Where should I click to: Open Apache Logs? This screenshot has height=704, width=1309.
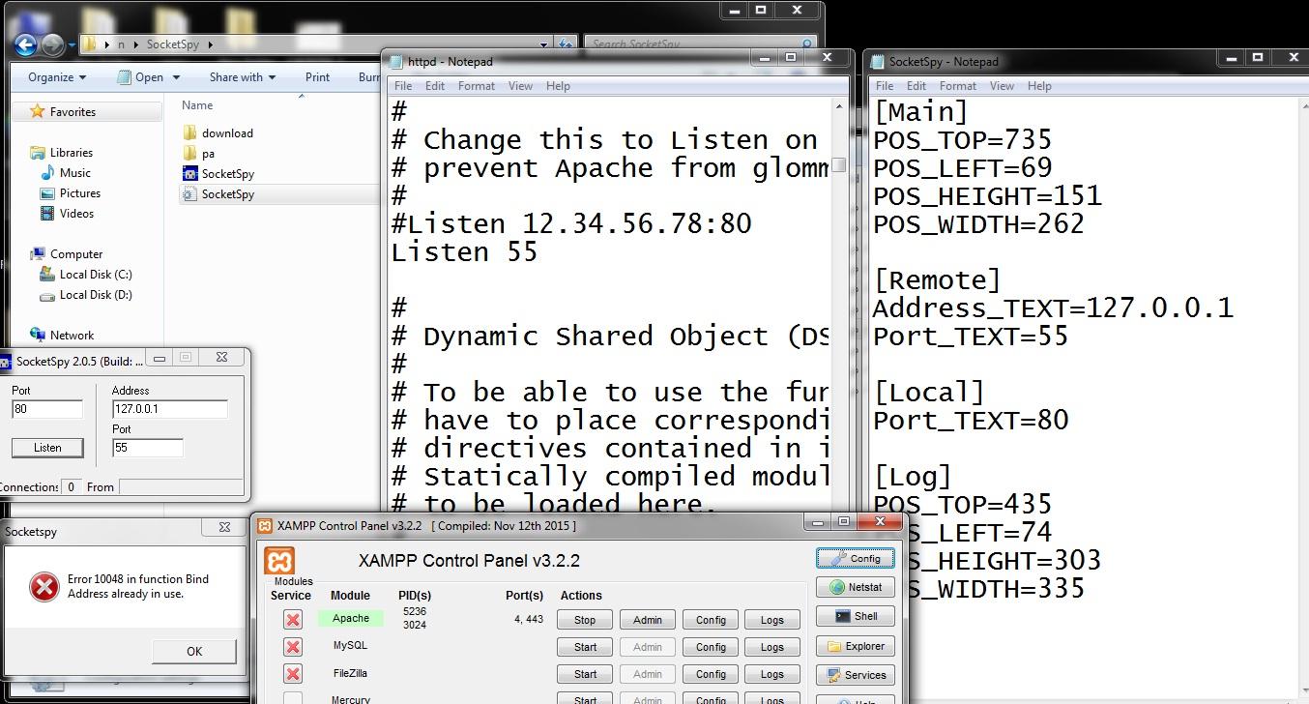click(x=771, y=620)
